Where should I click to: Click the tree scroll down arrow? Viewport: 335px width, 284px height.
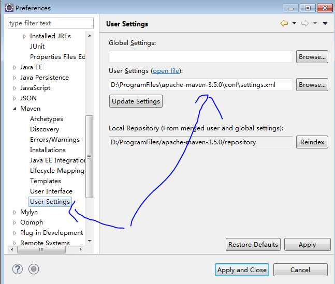coord(90,241)
